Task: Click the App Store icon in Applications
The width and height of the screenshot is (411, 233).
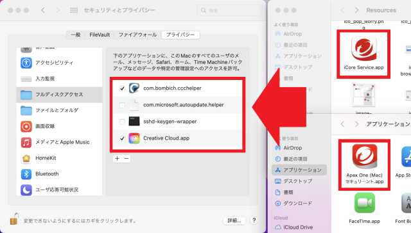Action: coord(406,157)
